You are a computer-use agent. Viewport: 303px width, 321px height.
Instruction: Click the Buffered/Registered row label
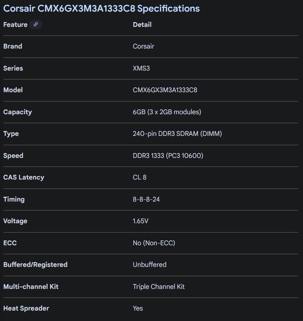coord(35,265)
